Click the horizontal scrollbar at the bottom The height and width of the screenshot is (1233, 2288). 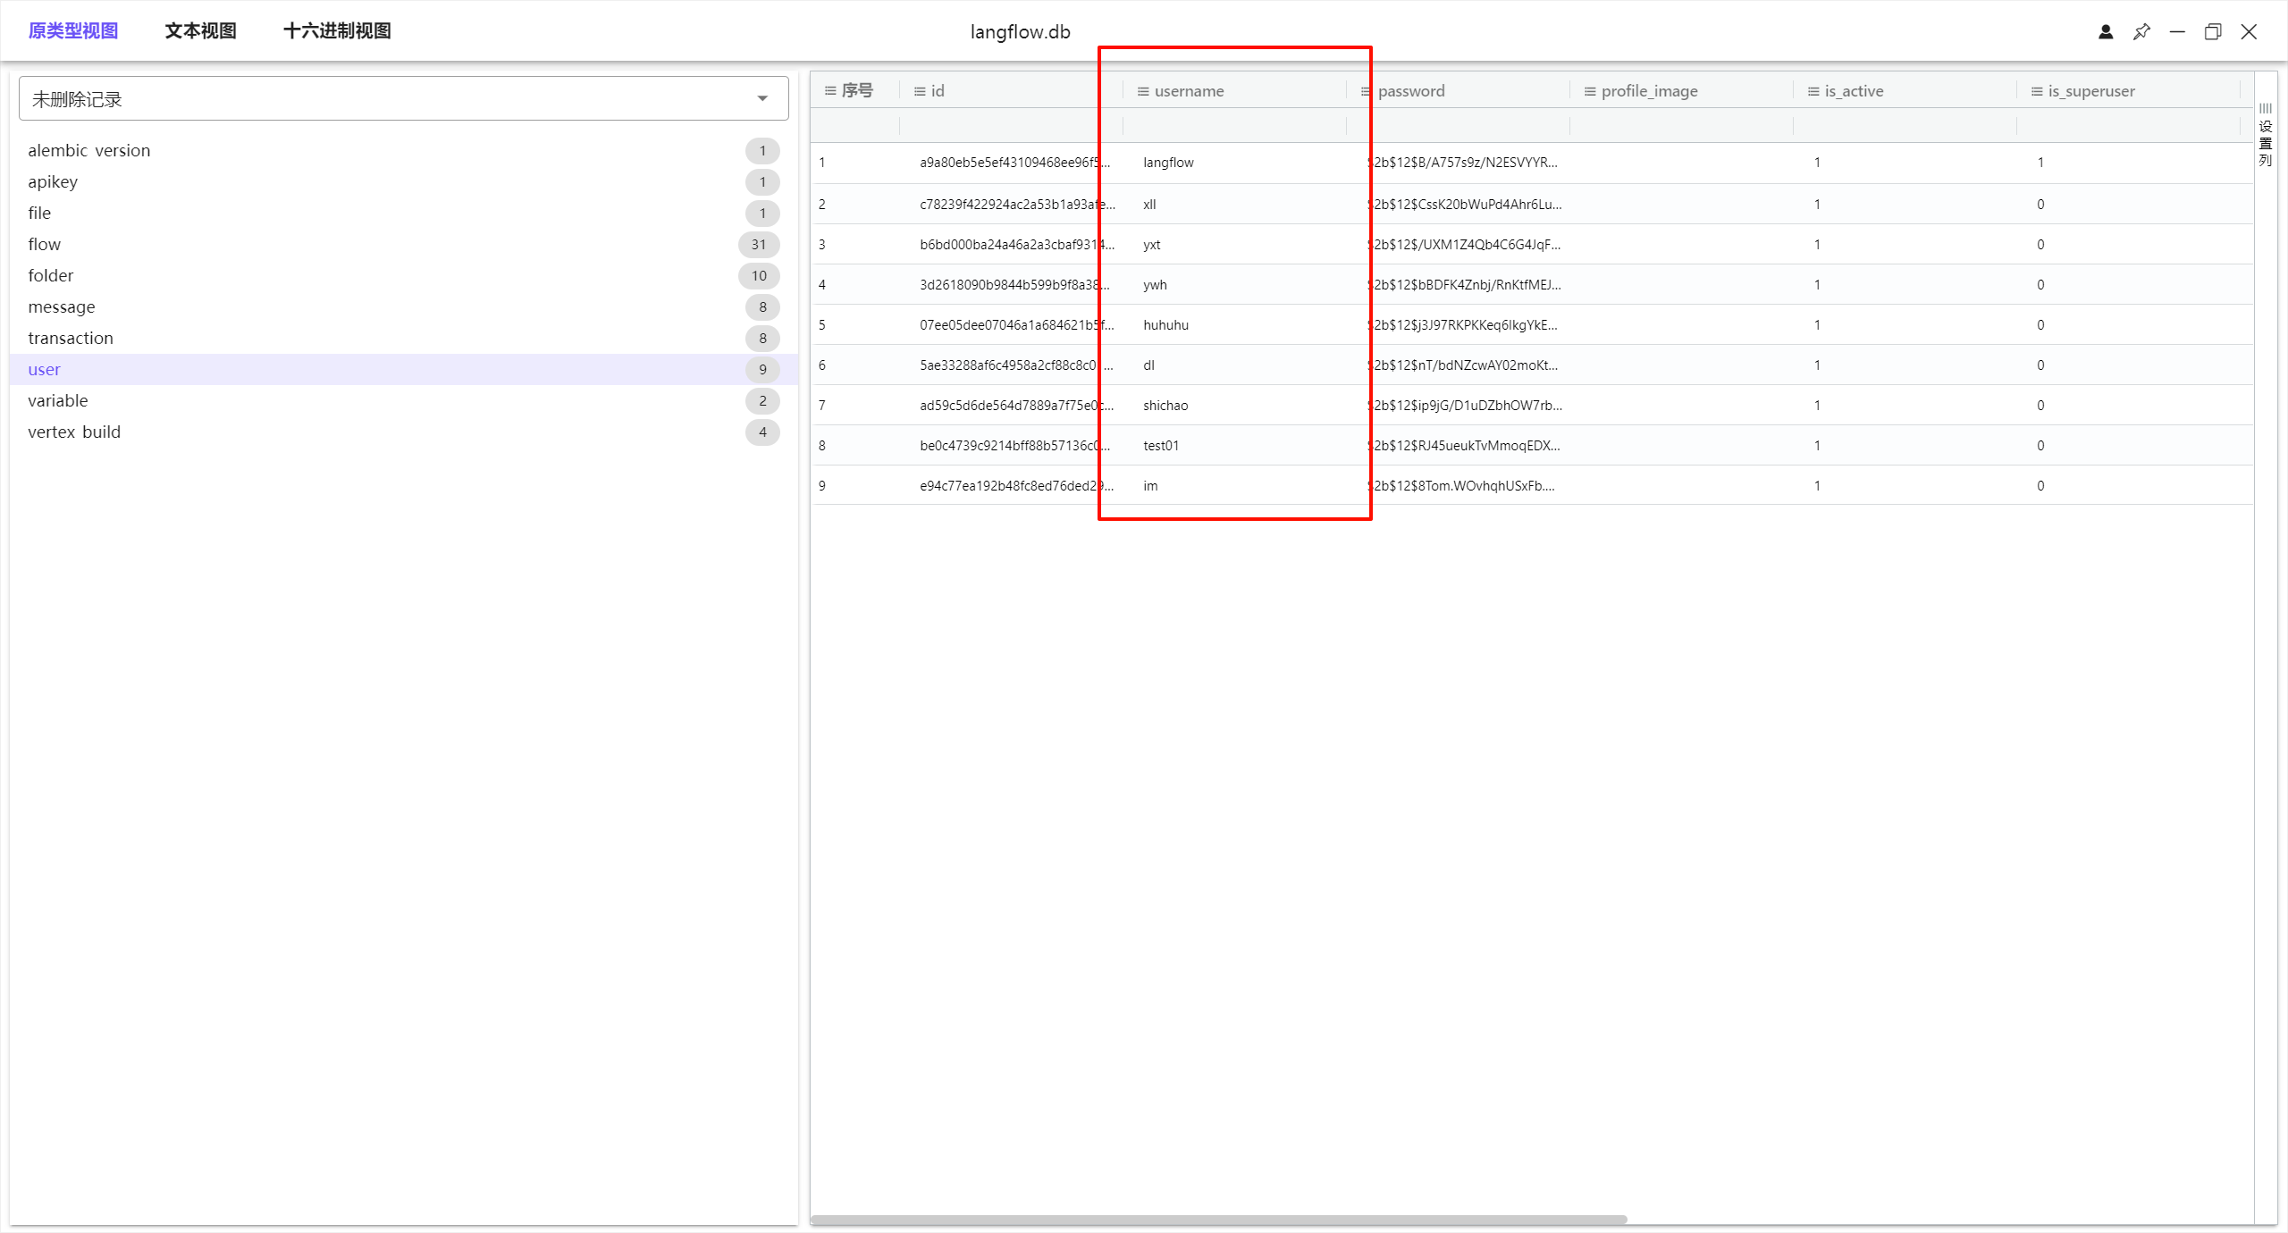[x=1217, y=1220]
